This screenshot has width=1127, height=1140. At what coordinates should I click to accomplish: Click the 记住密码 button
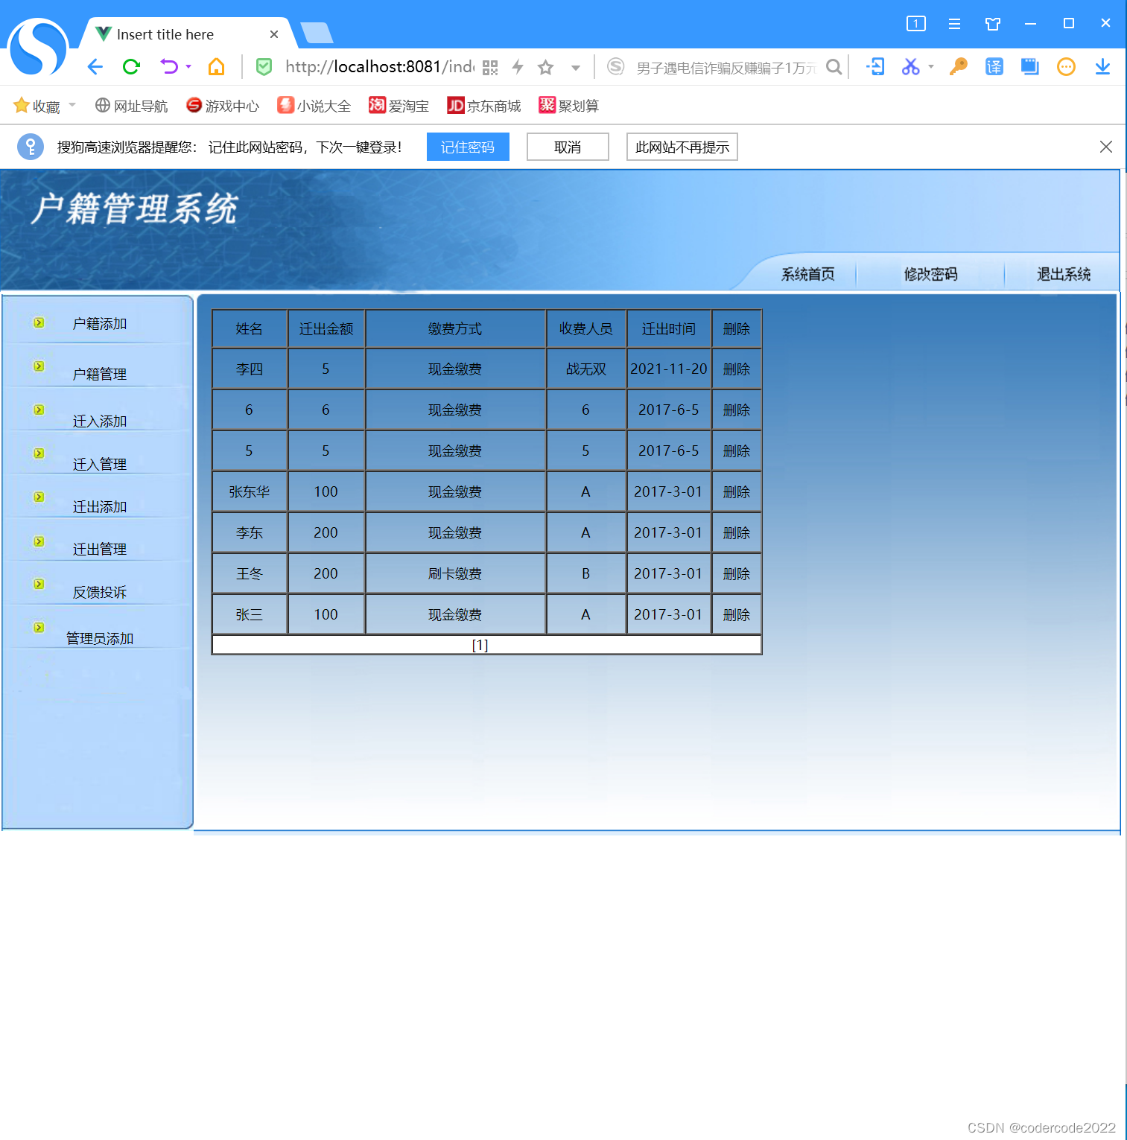pos(468,146)
